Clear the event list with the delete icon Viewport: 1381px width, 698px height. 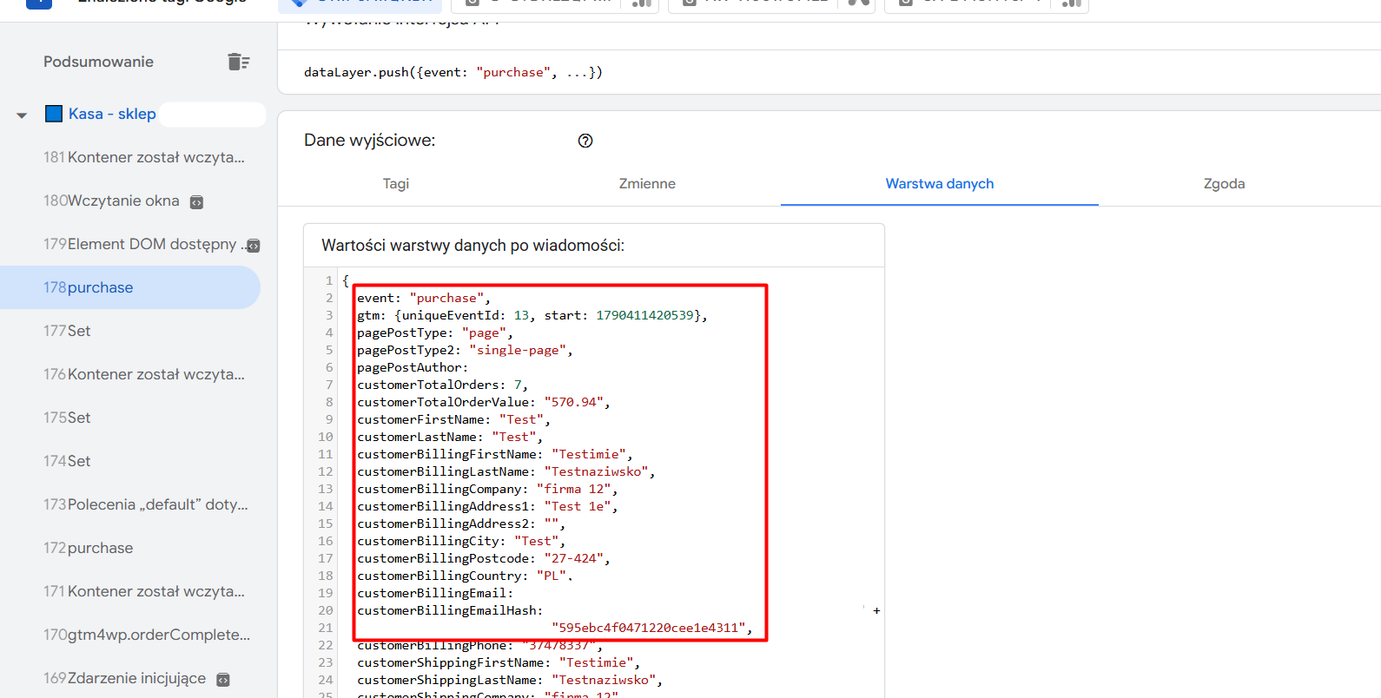click(x=239, y=62)
